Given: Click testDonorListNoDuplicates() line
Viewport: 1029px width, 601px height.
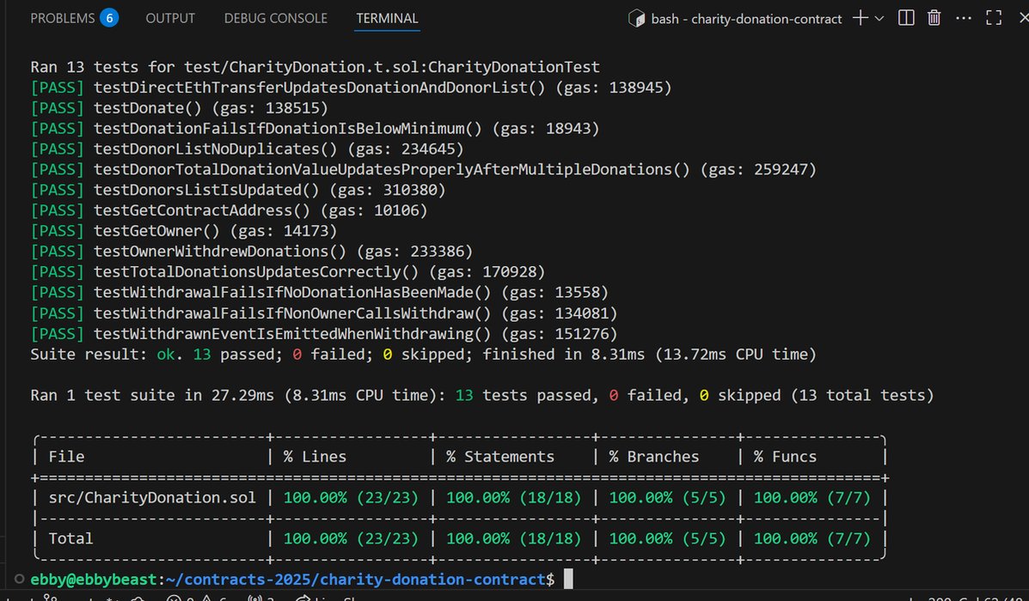Looking at the screenshot, I should [x=247, y=149].
